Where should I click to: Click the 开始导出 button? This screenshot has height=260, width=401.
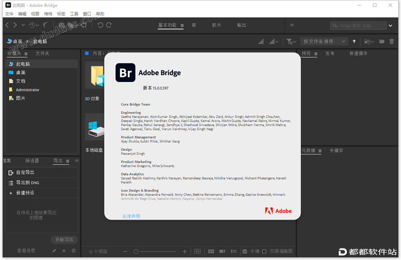click(x=64, y=239)
